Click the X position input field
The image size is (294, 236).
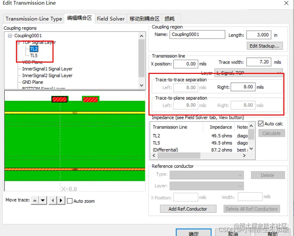click(186, 64)
